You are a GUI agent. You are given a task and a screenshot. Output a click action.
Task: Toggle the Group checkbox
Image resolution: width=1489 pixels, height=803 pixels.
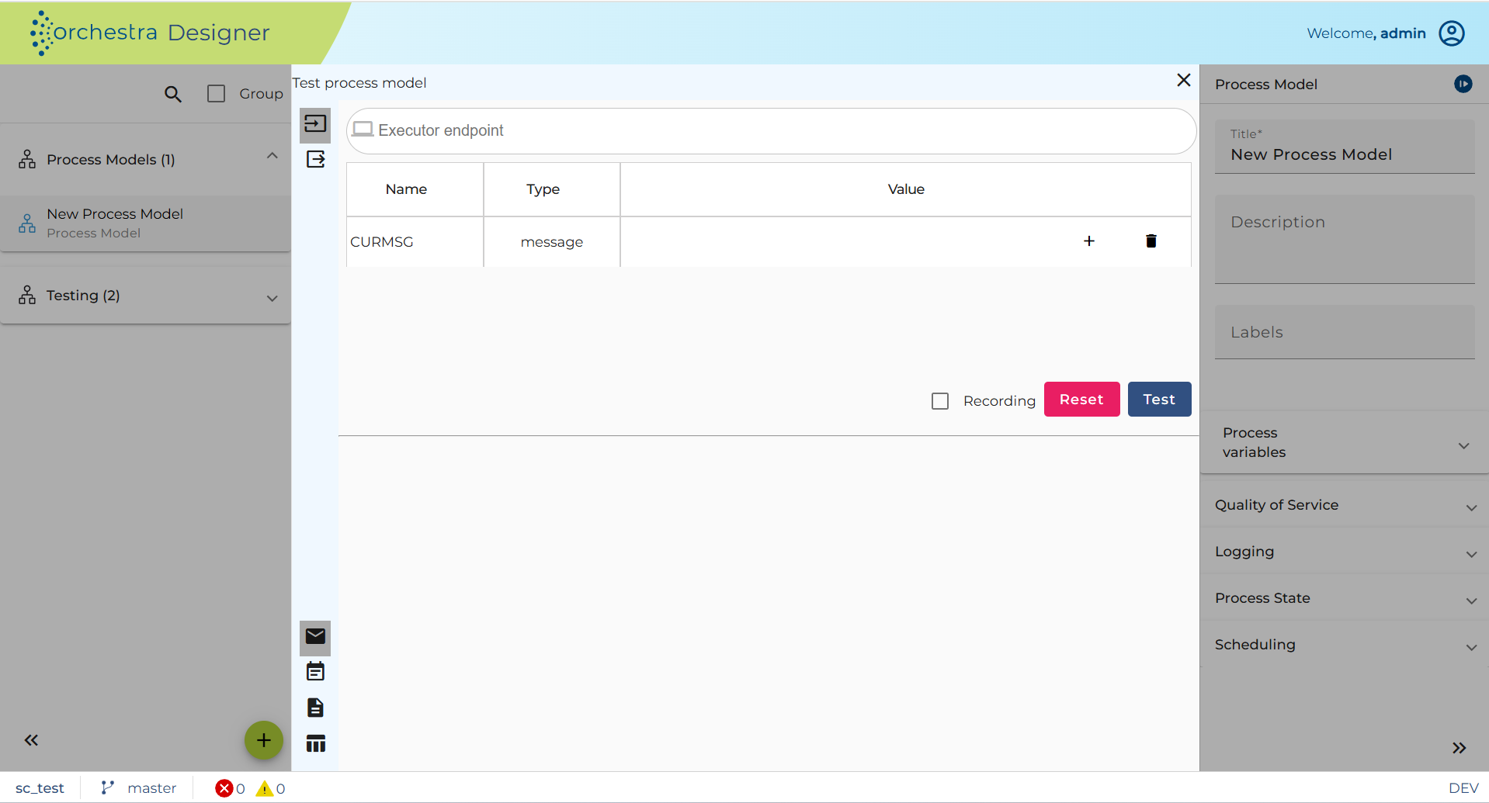click(x=216, y=94)
